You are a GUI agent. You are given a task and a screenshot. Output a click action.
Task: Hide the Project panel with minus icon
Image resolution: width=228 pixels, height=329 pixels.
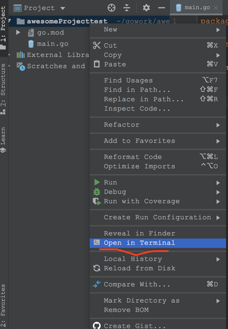coord(161,8)
